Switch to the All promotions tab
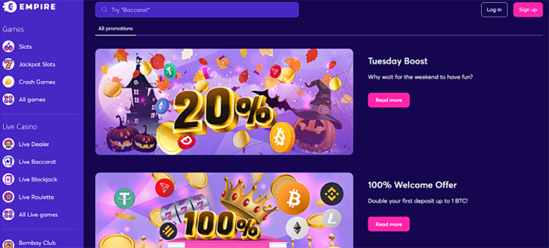 point(116,28)
